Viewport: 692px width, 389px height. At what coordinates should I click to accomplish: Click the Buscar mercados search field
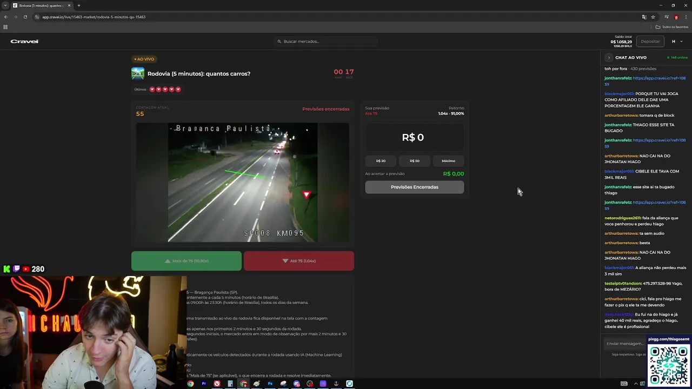tap(326, 41)
